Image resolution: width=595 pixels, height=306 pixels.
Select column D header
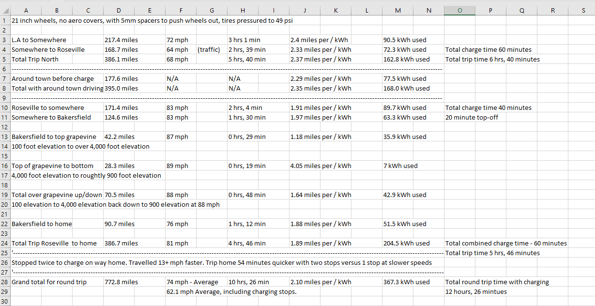coord(119,11)
